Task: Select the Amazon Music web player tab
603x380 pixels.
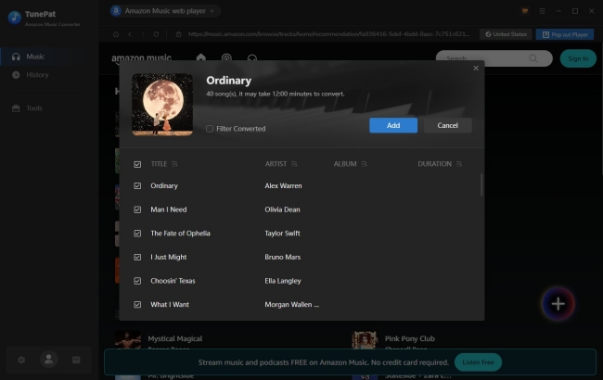Action: coord(165,11)
